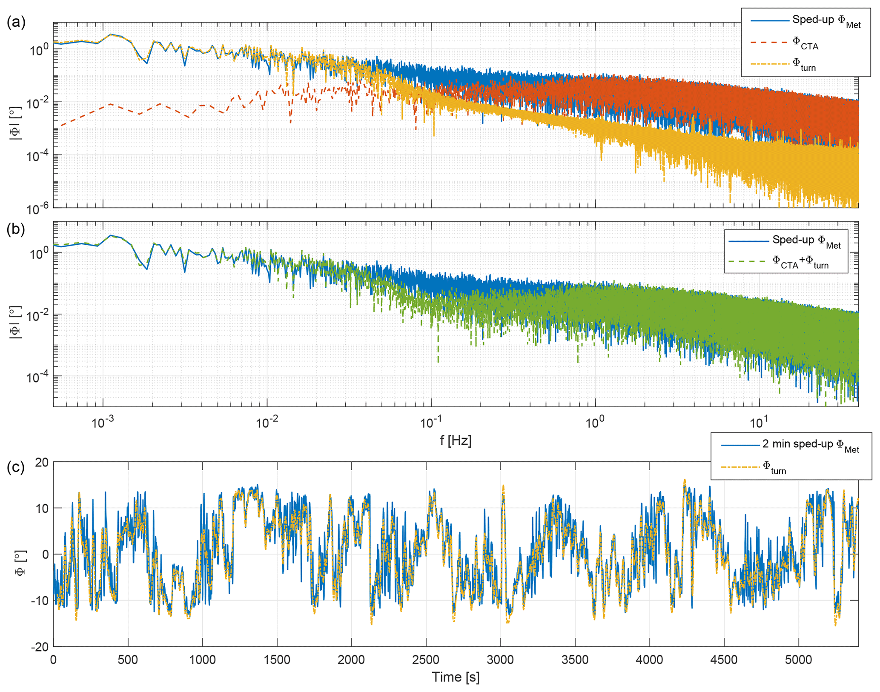
Task: Click the 20 y-axis tick in panel (c)
Action: tap(42, 462)
